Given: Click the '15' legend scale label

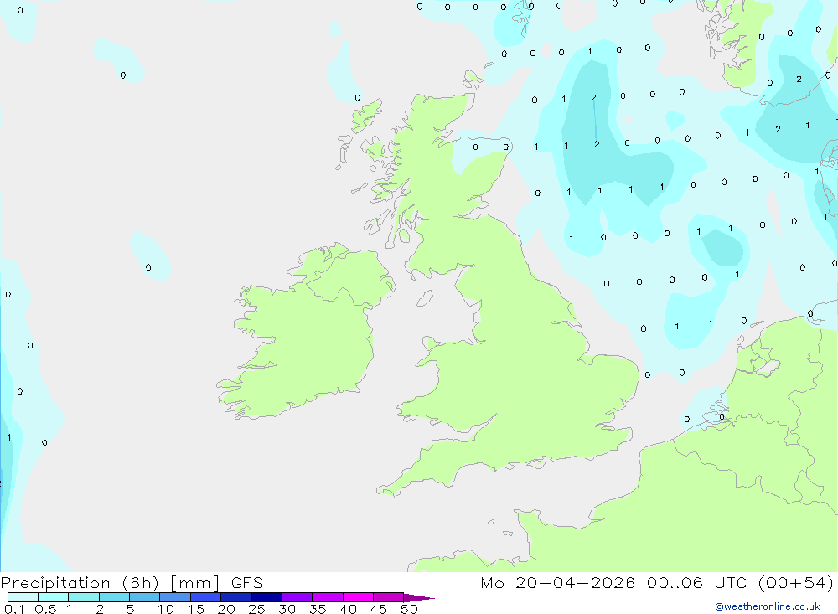Looking at the screenshot, I should 196,609.
